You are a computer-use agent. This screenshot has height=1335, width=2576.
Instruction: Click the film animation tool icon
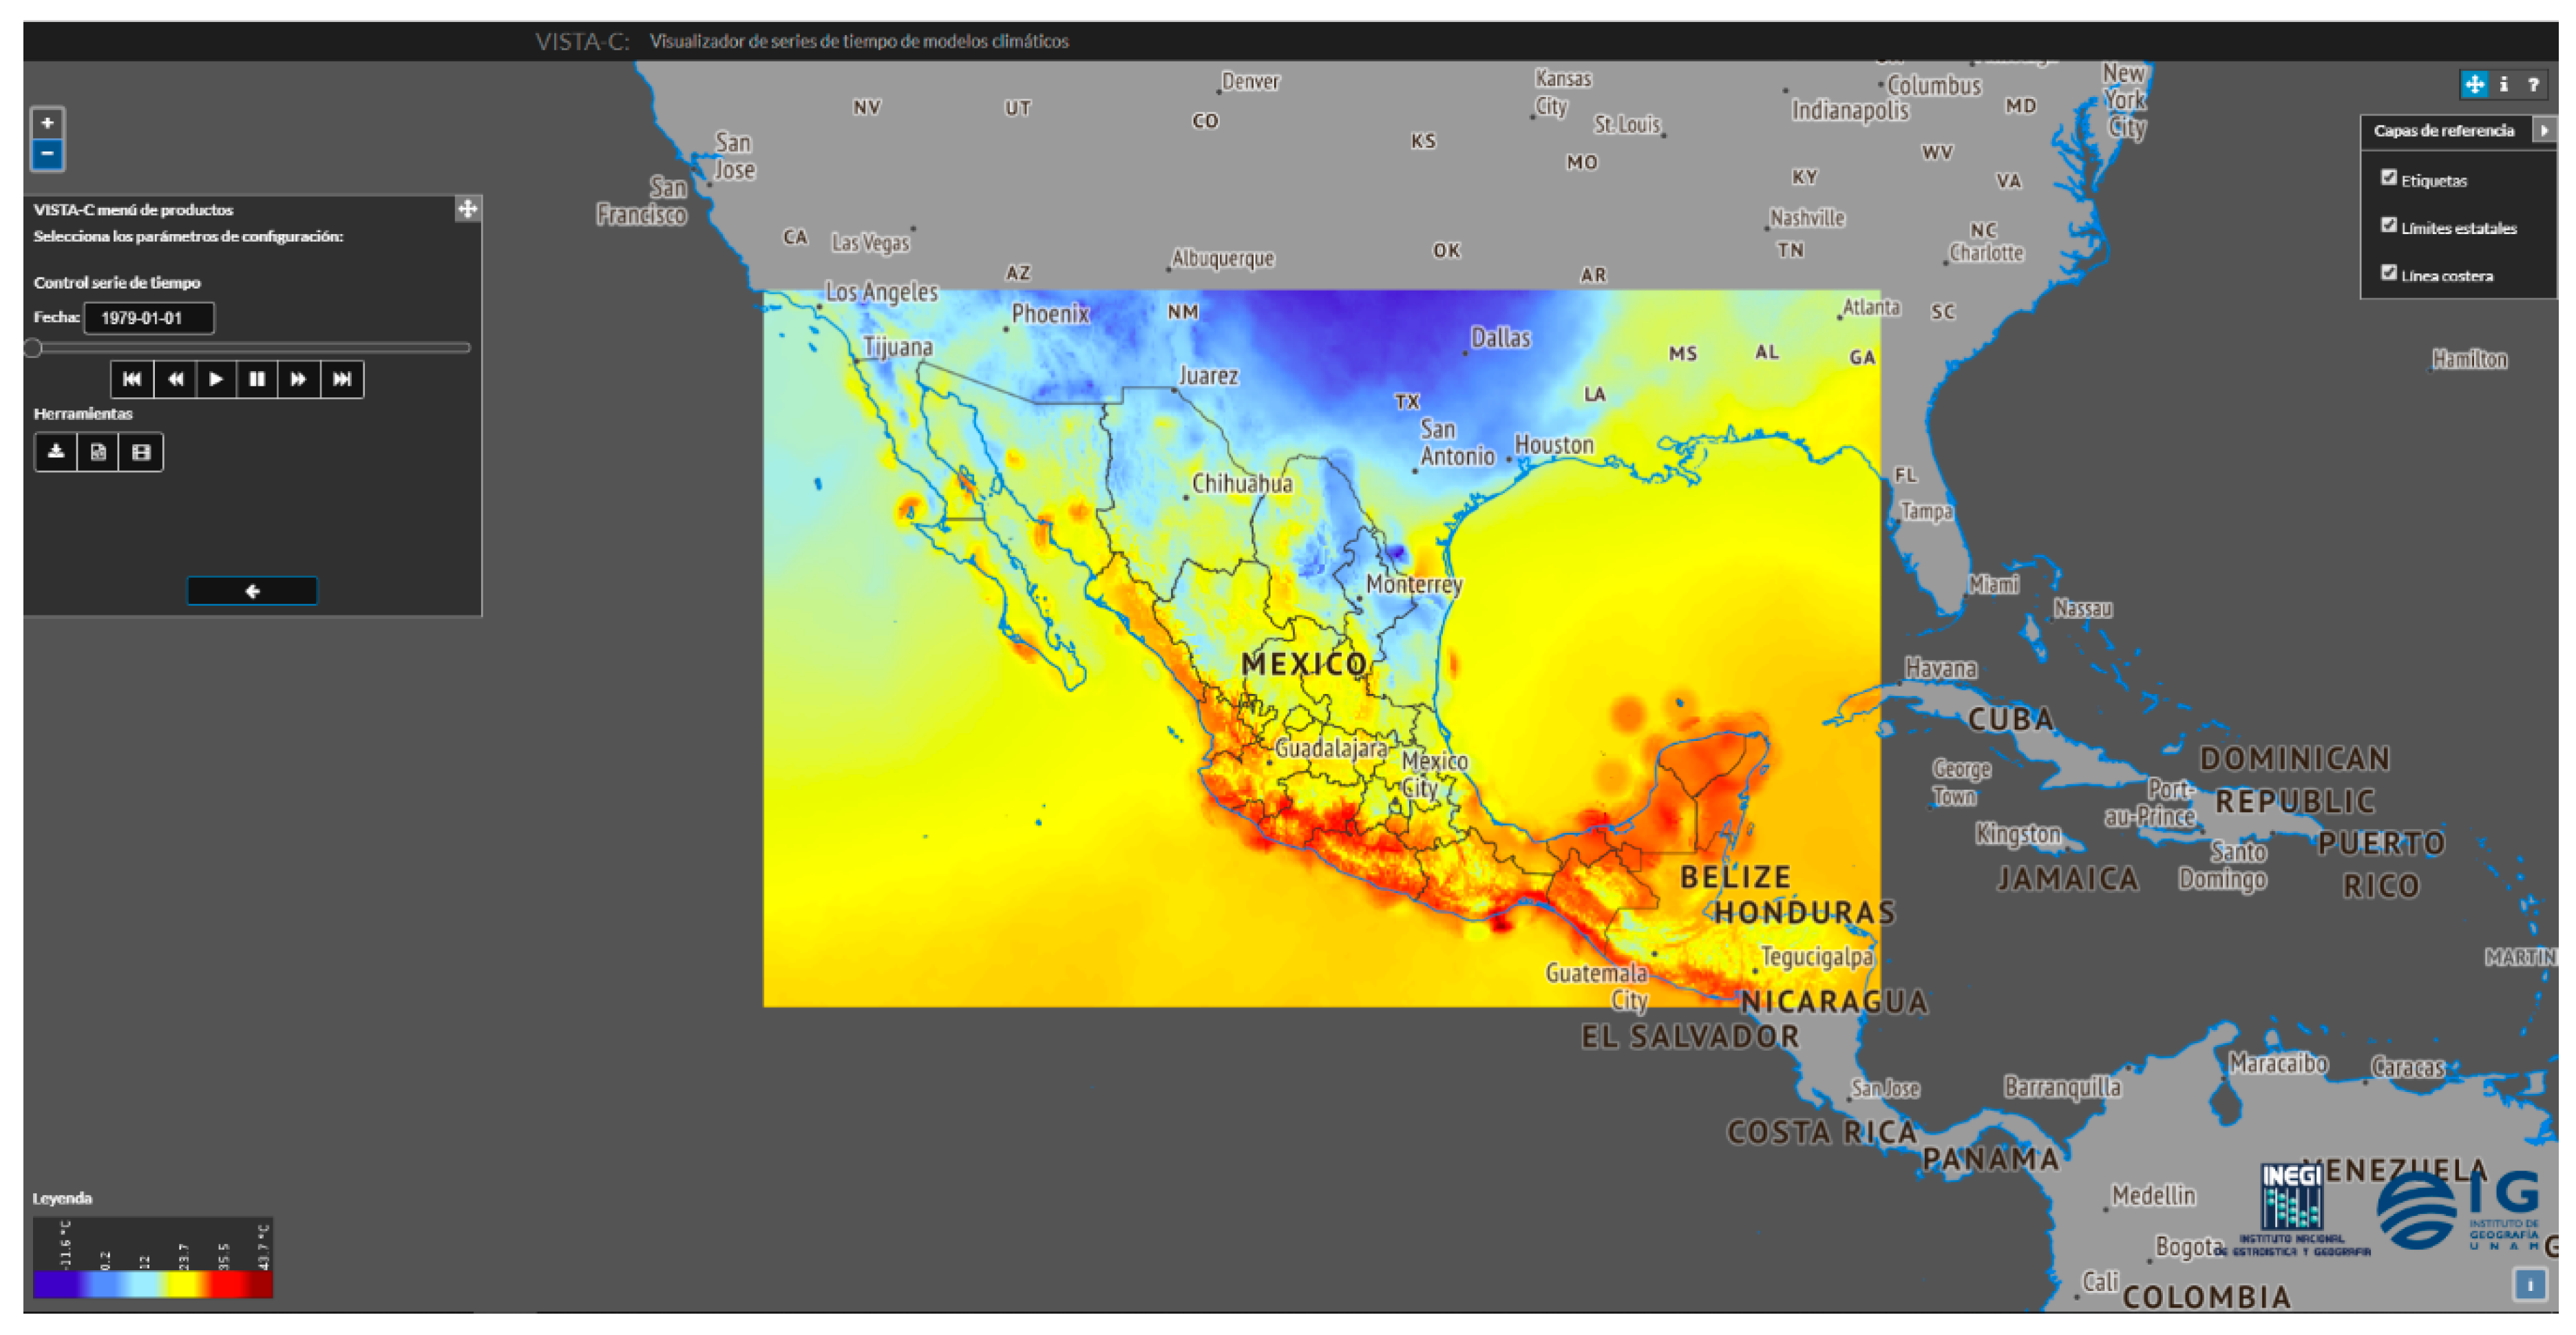point(141,452)
